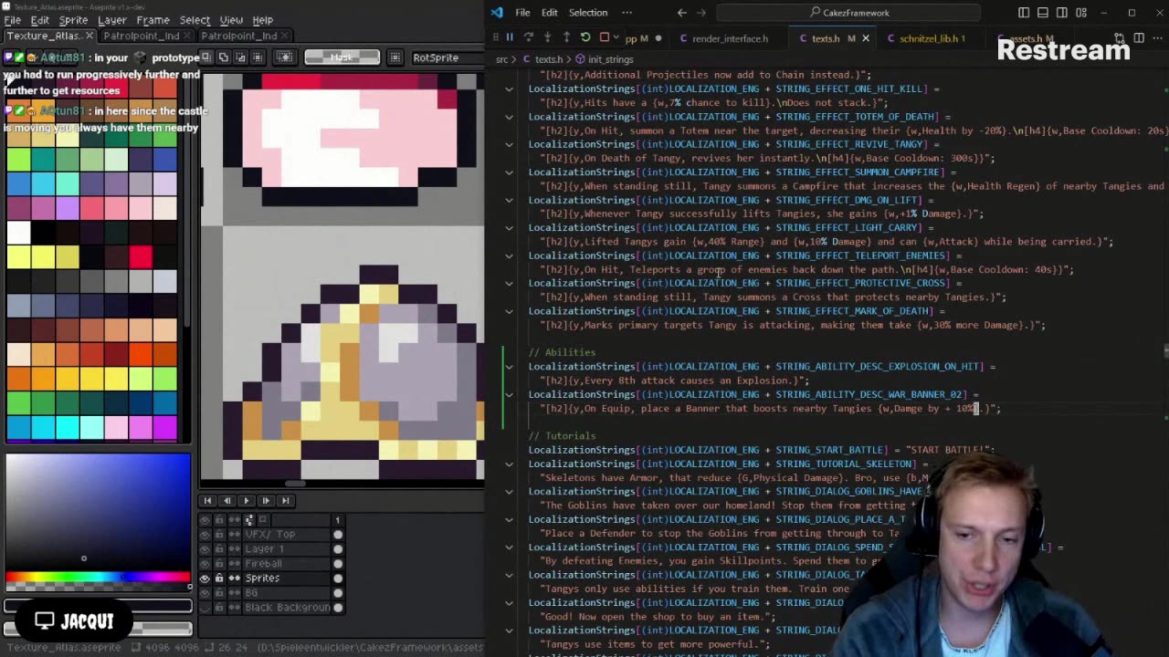Viewport: 1169px width, 657px height.
Task: Collapse the STRING_EFFECT_SUMMON_CAMPFIRE code fold
Action: (x=509, y=172)
